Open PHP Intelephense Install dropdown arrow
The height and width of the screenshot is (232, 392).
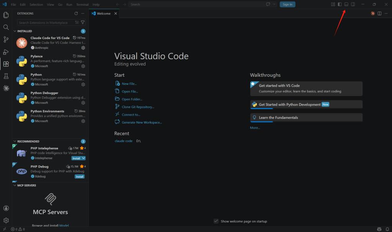pyautogui.click(x=83, y=158)
